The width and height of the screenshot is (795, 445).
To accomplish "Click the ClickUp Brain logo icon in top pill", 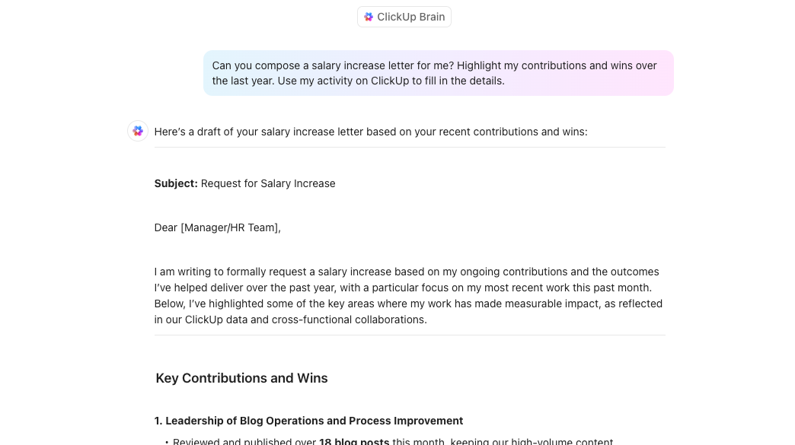I will 369,17.
